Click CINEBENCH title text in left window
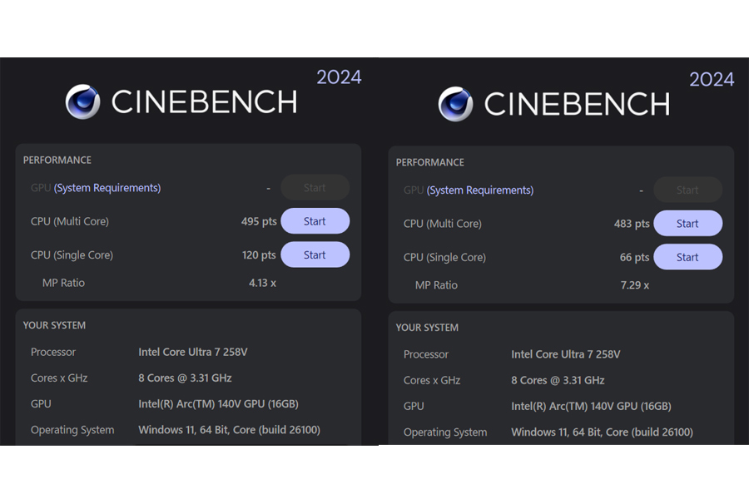 pos(205,101)
